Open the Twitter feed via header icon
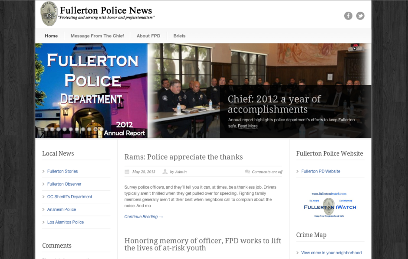Screen dimensions: 408x259 pyautogui.click(x=360, y=16)
